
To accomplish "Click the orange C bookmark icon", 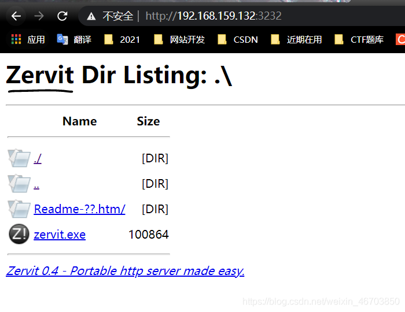I will [x=400, y=39].
